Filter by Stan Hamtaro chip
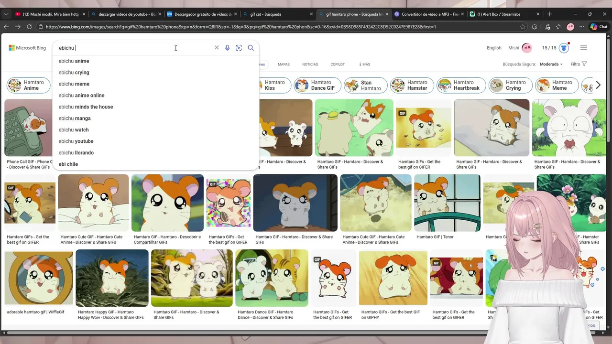612x344 pixels. 365,86
